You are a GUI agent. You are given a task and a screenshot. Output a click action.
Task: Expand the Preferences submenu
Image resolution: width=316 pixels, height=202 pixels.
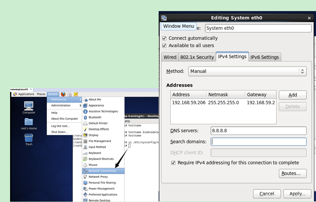pyautogui.click(x=65, y=100)
